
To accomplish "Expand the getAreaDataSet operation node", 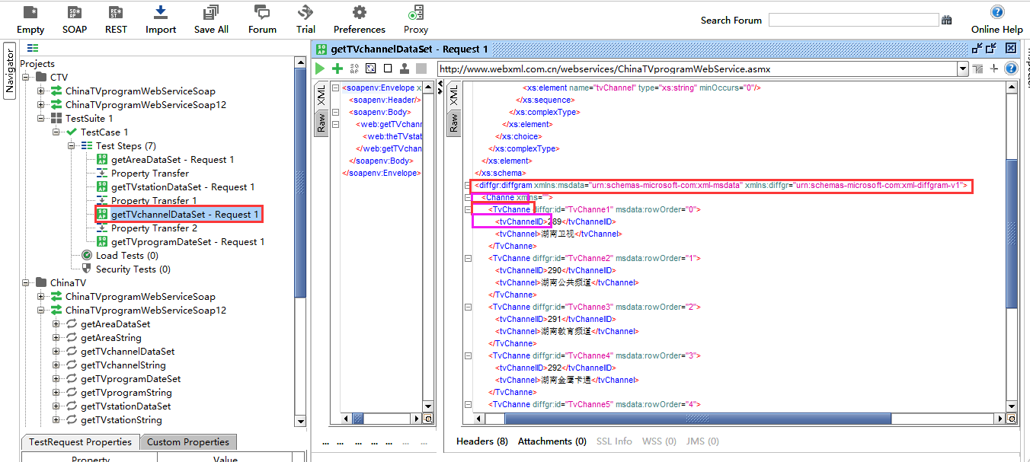I will click(x=56, y=324).
